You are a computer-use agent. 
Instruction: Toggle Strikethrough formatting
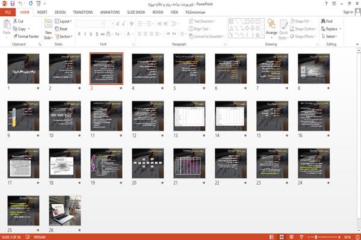click(103, 34)
